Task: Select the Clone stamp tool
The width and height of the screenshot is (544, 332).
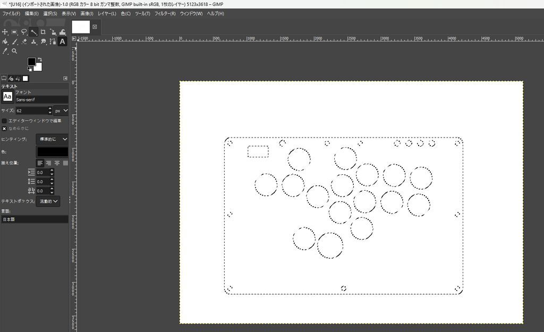Action: tap(33, 41)
